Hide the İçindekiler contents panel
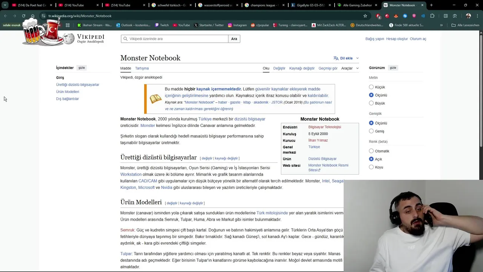Image resolution: width=483 pixels, height=272 pixels. [x=82, y=68]
